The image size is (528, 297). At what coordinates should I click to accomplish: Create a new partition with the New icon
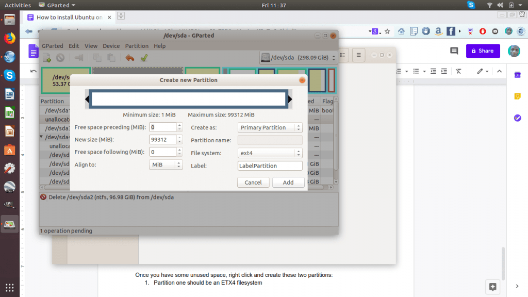47,58
